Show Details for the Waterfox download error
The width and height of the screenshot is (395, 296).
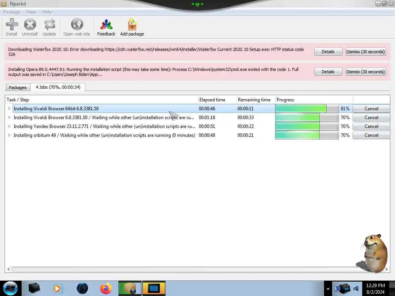pyautogui.click(x=328, y=52)
